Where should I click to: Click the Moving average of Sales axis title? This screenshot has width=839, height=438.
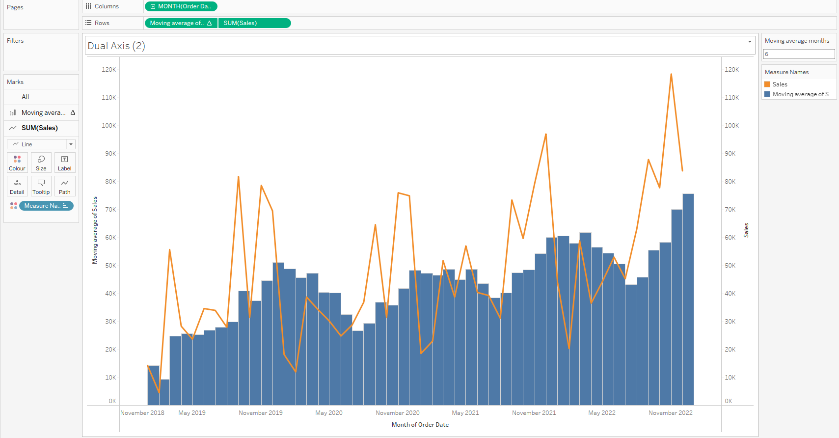point(95,230)
